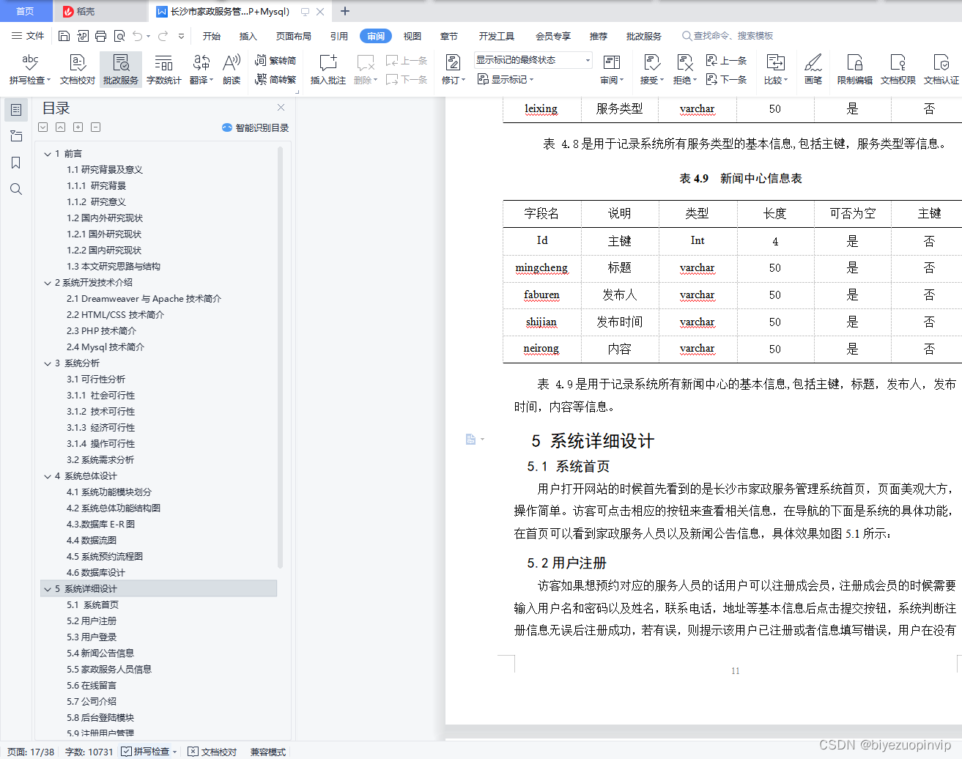Open the essay correction service tool

(121, 70)
